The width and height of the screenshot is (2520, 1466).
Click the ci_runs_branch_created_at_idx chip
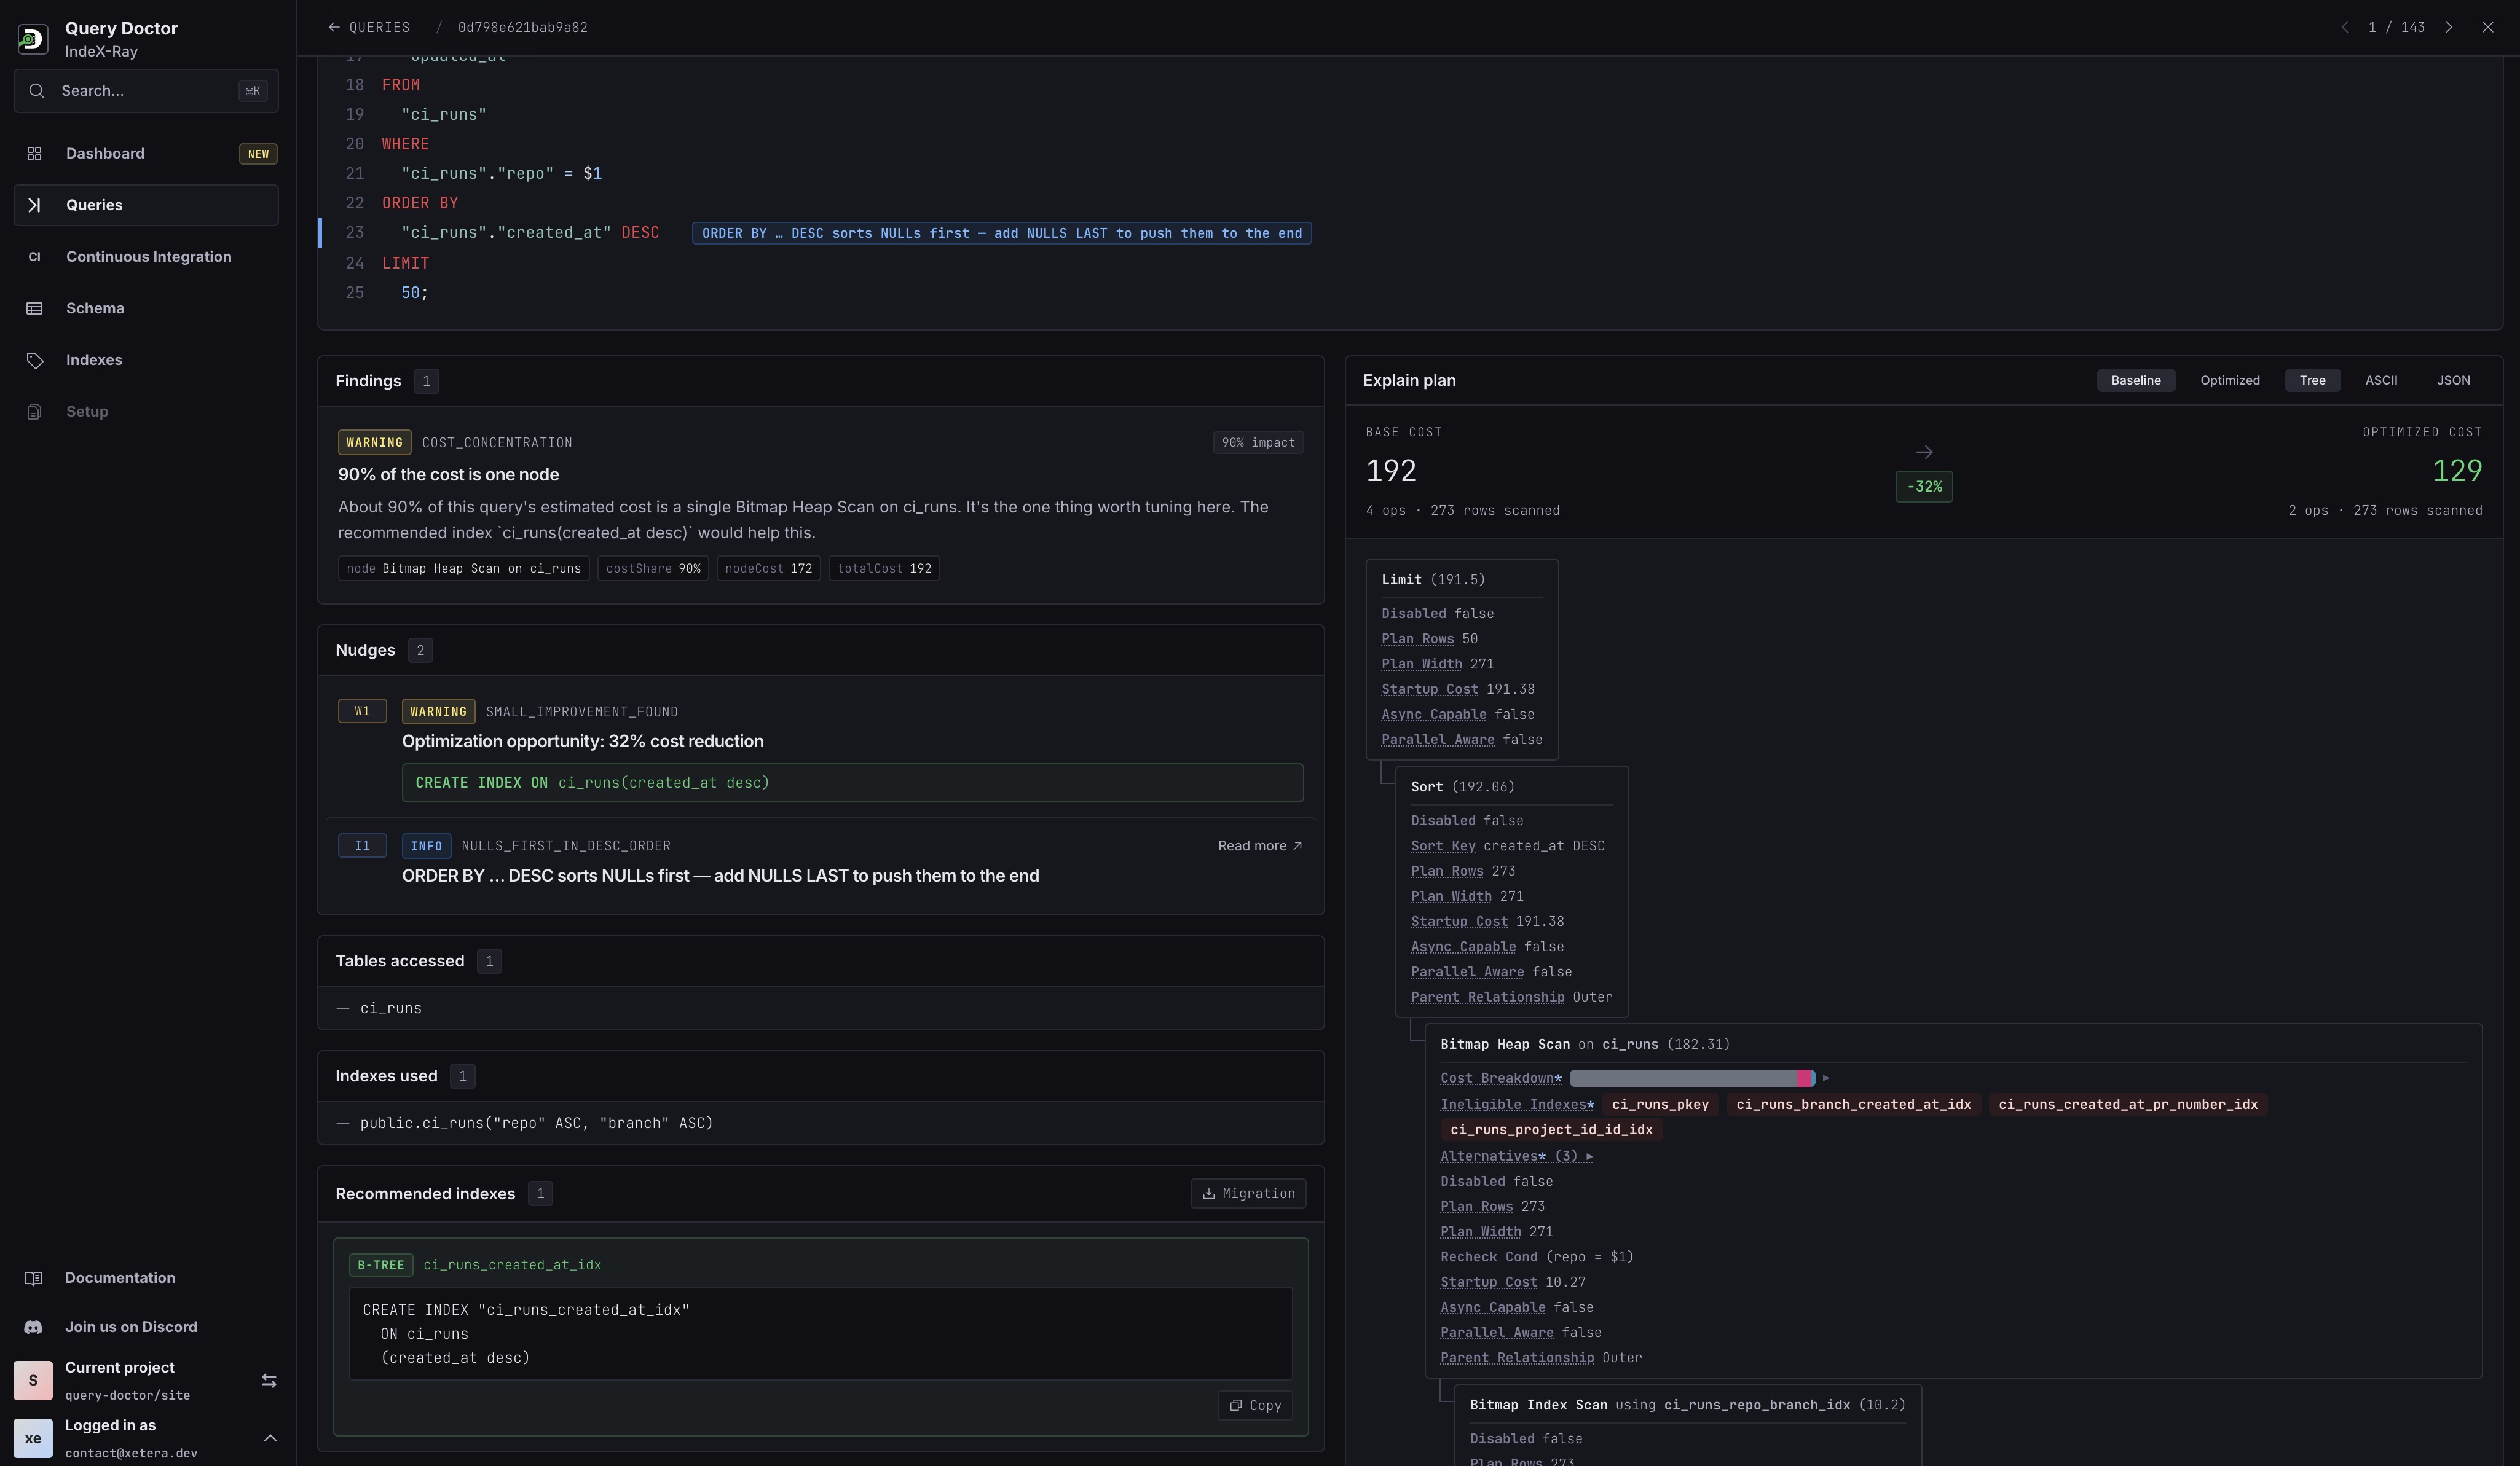point(1853,1104)
